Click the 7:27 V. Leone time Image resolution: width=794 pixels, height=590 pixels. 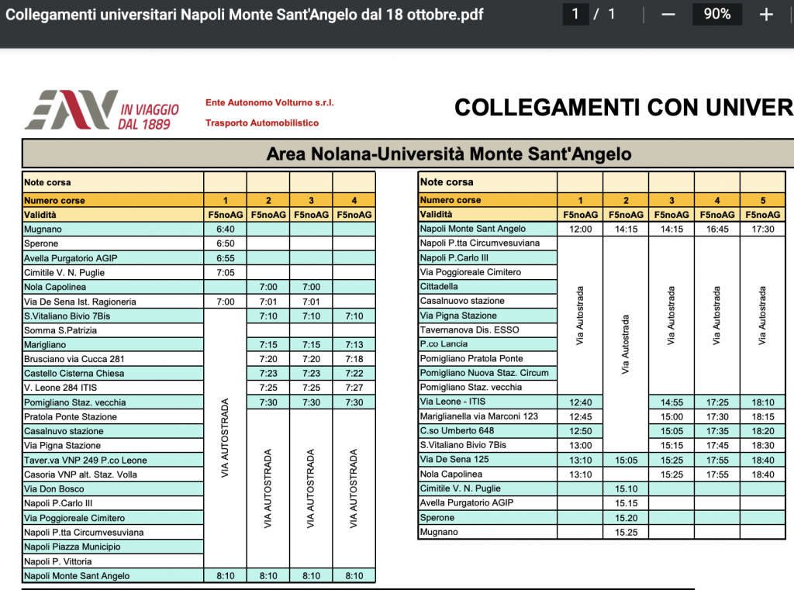[x=354, y=388]
